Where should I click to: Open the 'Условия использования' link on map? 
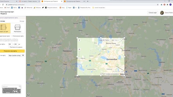coord(112,74)
